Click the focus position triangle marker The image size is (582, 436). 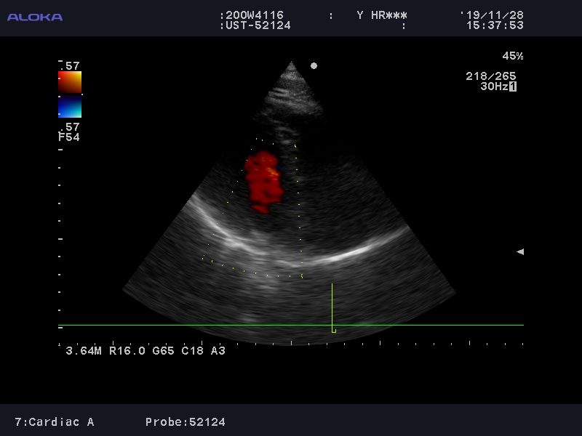520,251
